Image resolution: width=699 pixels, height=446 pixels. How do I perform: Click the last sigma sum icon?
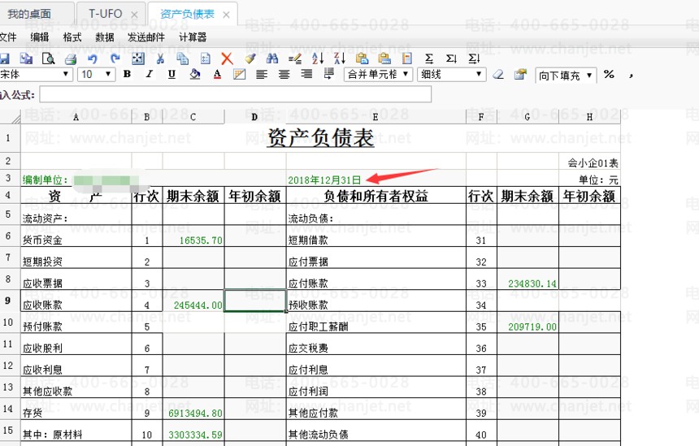pos(474,58)
